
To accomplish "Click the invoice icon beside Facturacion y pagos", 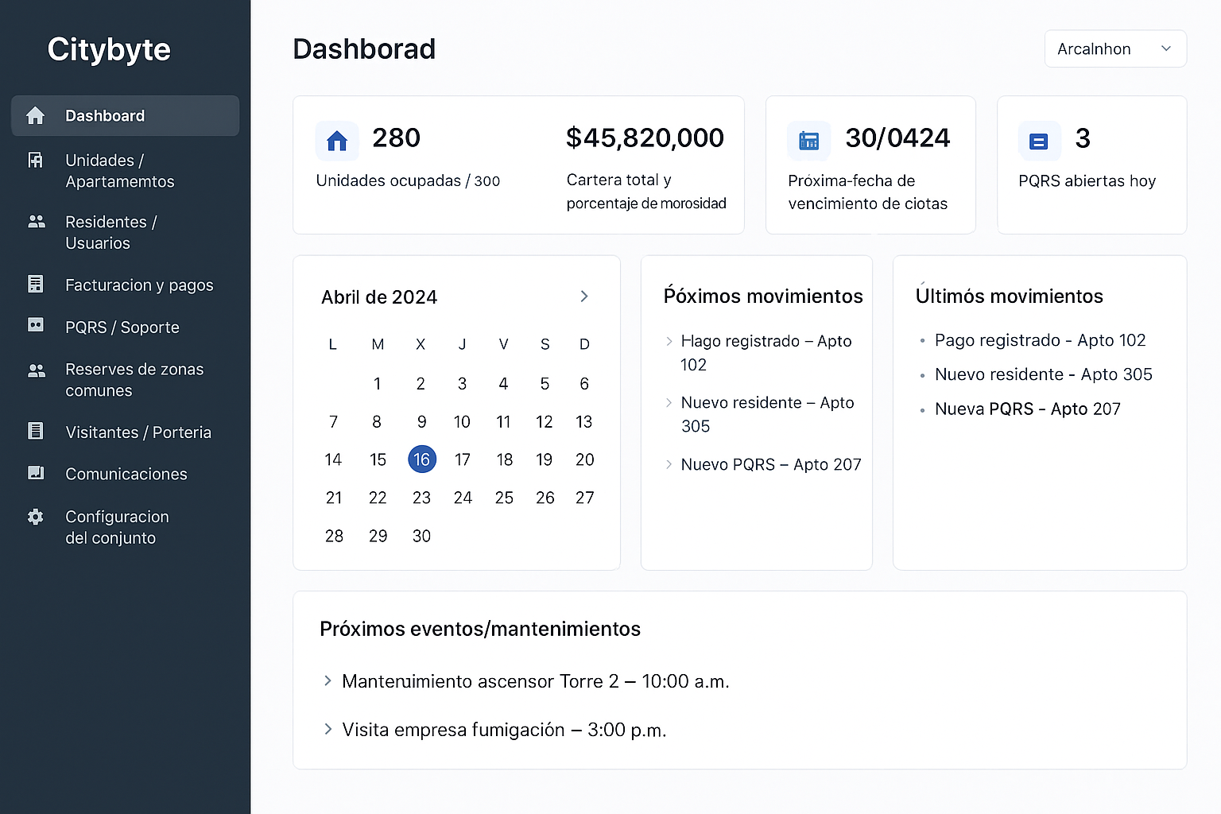I will (x=36, y=284).
